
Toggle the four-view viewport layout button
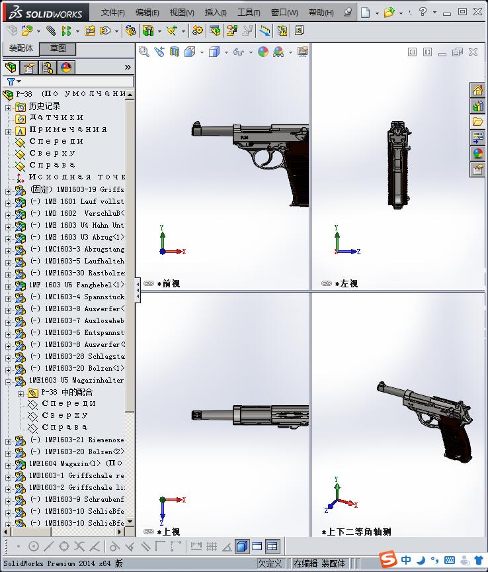click(x=272, y=546)
